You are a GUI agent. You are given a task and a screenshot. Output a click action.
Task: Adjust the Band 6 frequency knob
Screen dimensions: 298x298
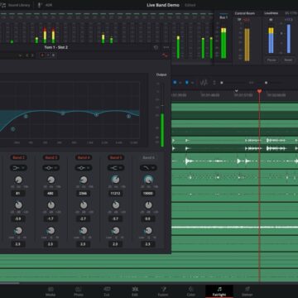click(148, 180)
